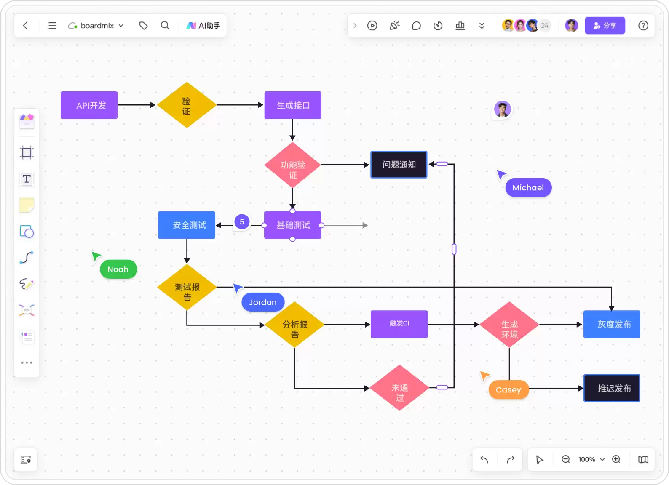Image resolution: width=669 pixels, height=485 pixels.
Task: Select the Frame tool in left sidebar
Action: pyautogui.click(x=27, y=152)
